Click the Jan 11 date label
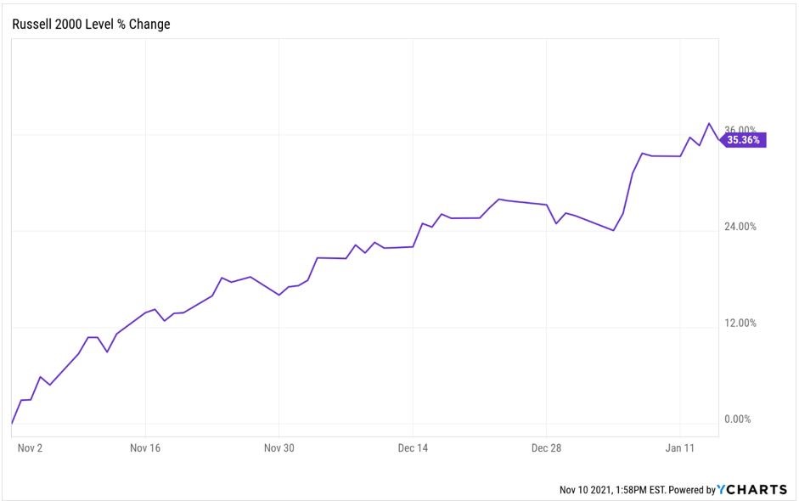 pos(680,447)
